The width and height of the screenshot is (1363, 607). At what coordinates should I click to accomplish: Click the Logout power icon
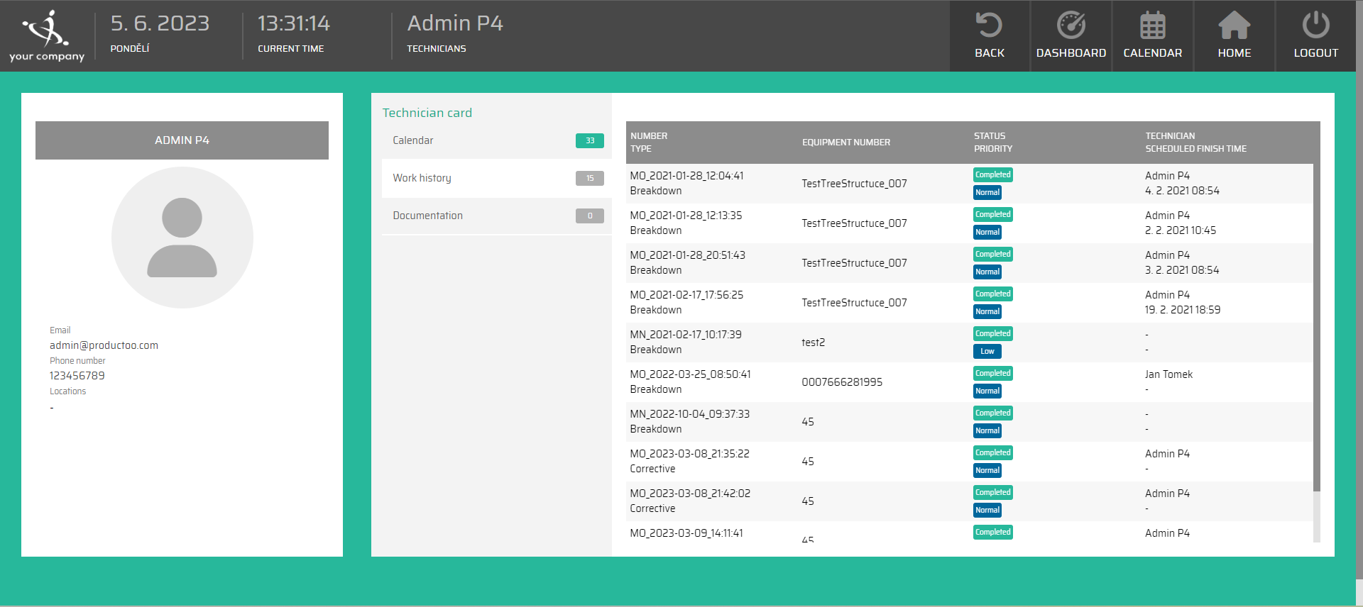click(1315, 26)
